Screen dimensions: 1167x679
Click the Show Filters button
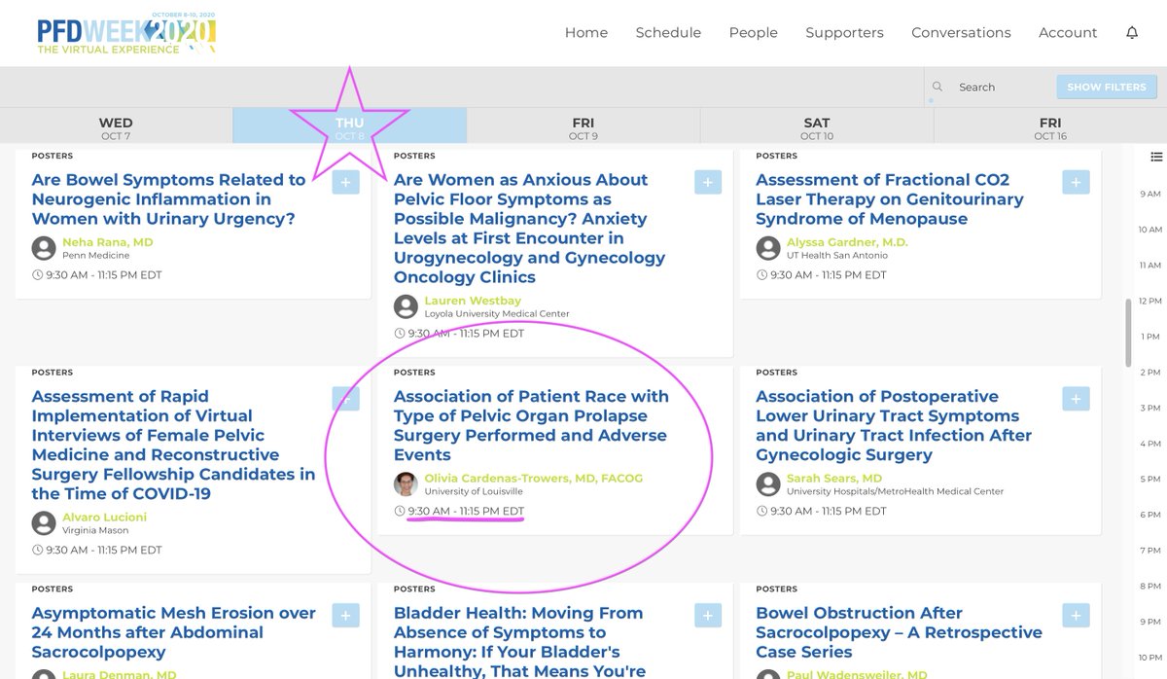pyautogui.click(x=1107, y=87)
